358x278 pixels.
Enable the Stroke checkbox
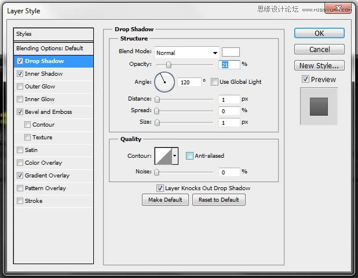[x=20, y=201]
